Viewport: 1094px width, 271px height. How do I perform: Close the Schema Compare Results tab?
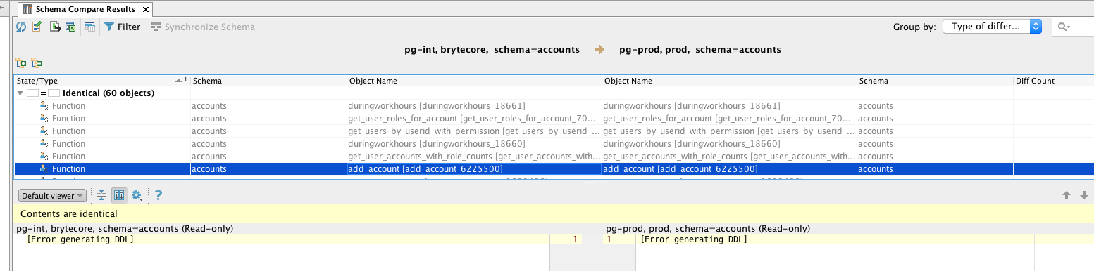click(147, 10)
